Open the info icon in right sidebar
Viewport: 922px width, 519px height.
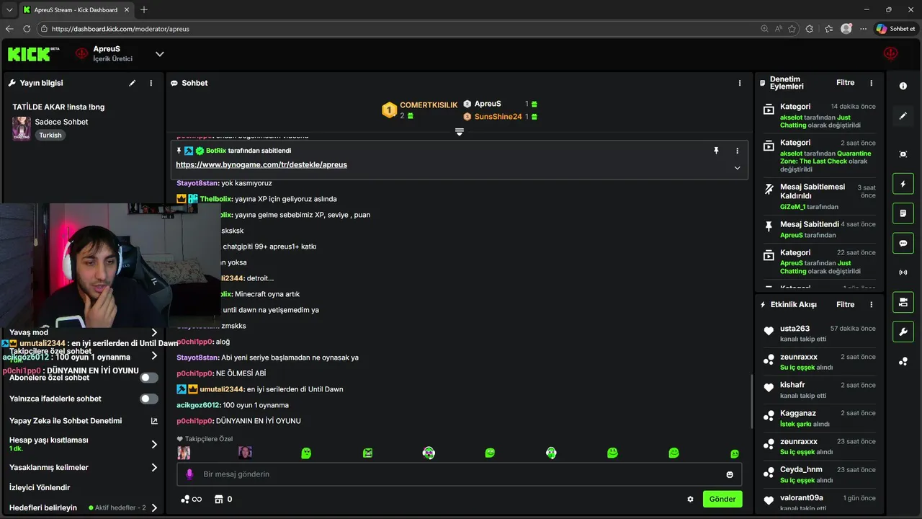(x=903, y=86)
